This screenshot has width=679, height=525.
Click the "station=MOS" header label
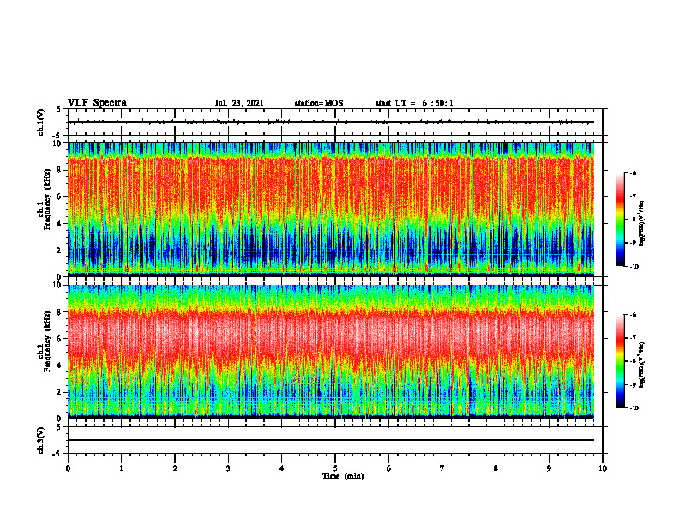pos(319,103)
